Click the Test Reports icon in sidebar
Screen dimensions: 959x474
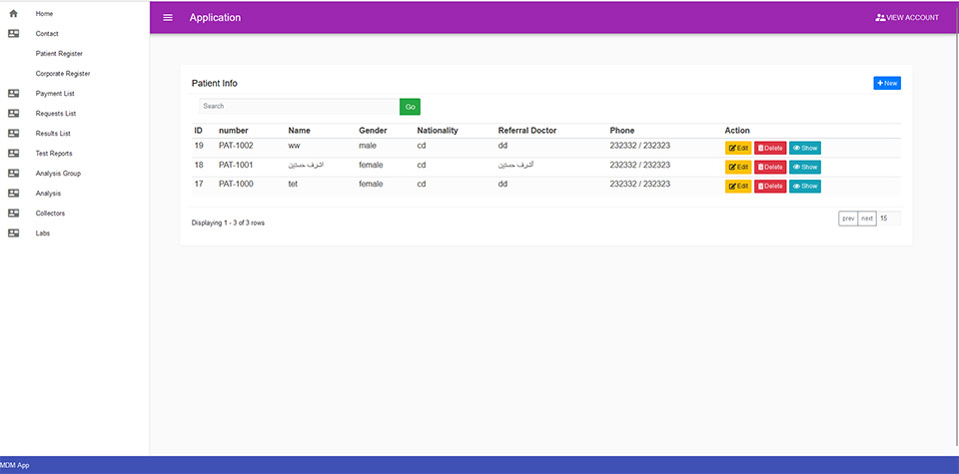13,154
